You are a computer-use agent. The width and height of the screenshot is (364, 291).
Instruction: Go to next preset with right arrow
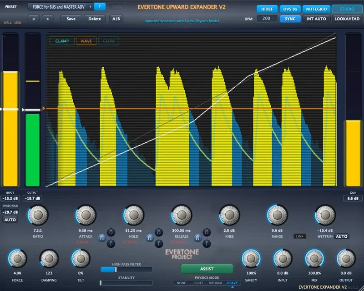[48, 19]
